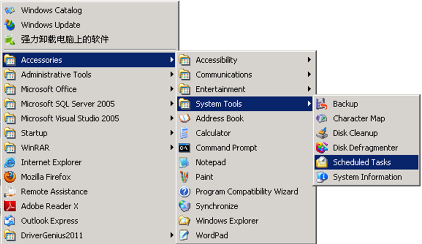
Task: Click the Adobe Reader X icon
Action: [x=10, y=206]
